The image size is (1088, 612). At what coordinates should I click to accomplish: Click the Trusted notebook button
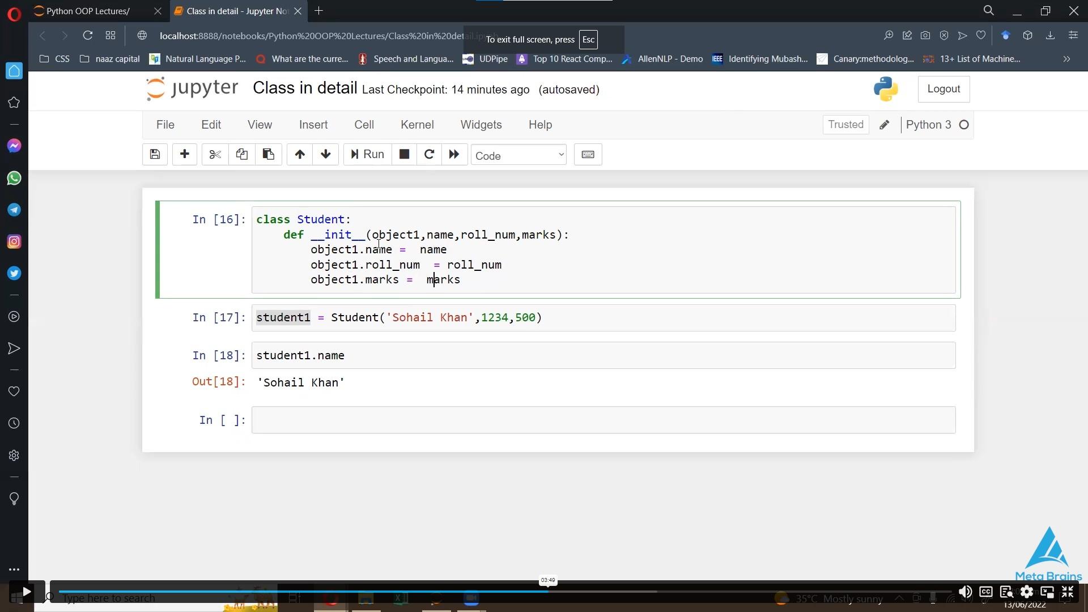(x=845, y=125)
